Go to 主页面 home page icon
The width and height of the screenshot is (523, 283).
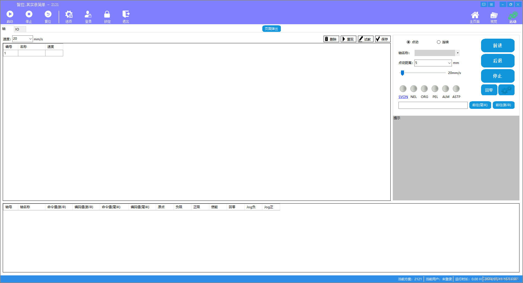coord(475,15)
